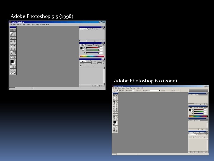Choose the Zoom tool in Photoshop 5.5 toolbox
The width and height of the screenshot is (214, 161).
pos(15,57)
